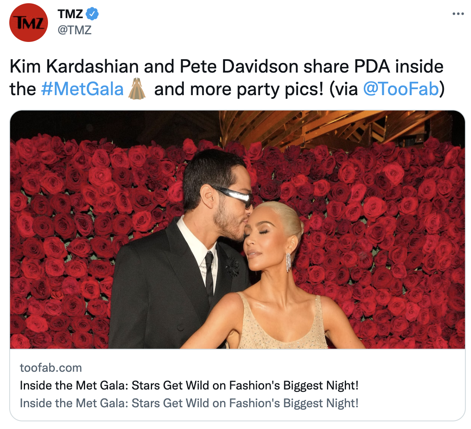Click the woman's diamond earring in photo
Screen dimensions: 471x429
[288, 262]
